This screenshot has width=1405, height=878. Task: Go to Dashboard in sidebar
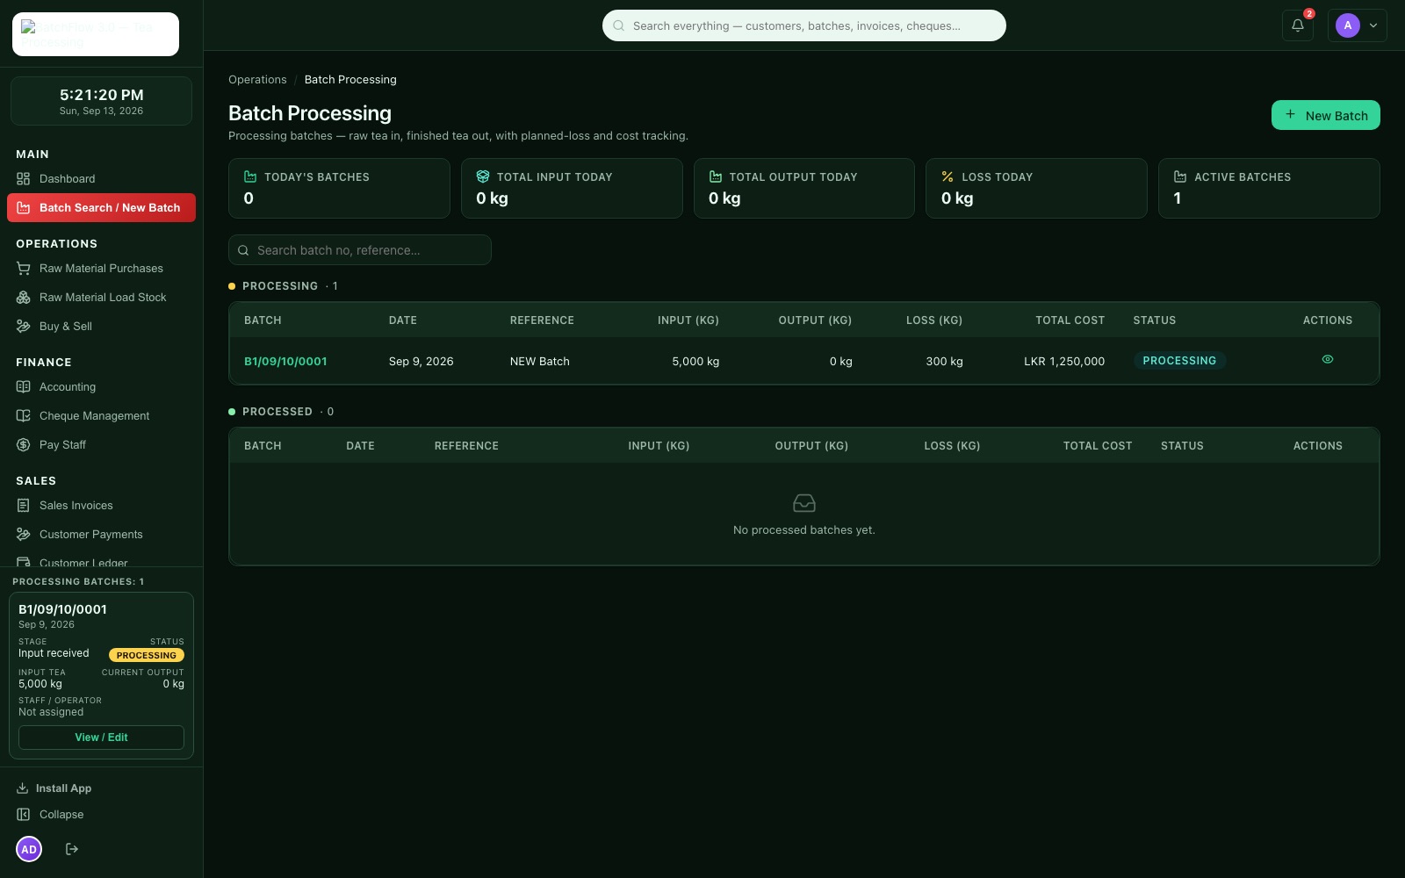click(x=101, y=178)
